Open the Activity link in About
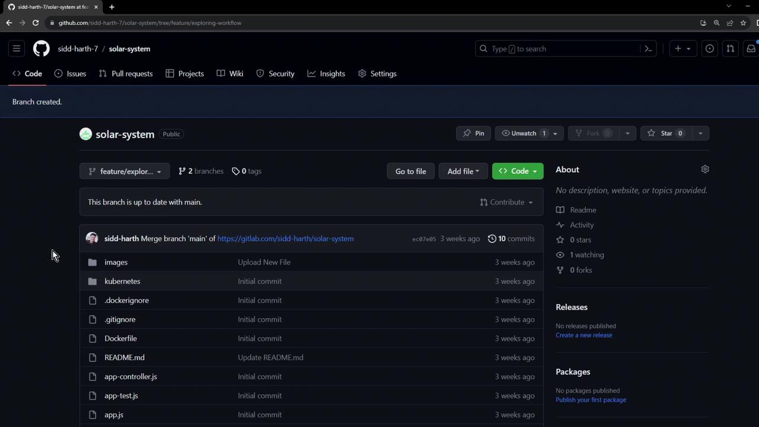This screenshot has width=759, height=427. [x=575, y=225]
